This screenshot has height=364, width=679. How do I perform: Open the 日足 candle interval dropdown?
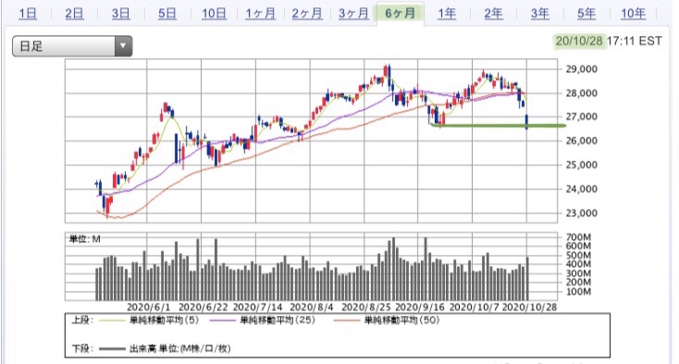72,46
